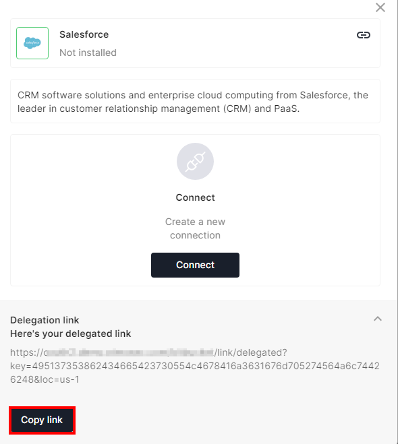398x444 pixels.
Task: Click the Delegation link heading
Action: click(x=45, y=320)
